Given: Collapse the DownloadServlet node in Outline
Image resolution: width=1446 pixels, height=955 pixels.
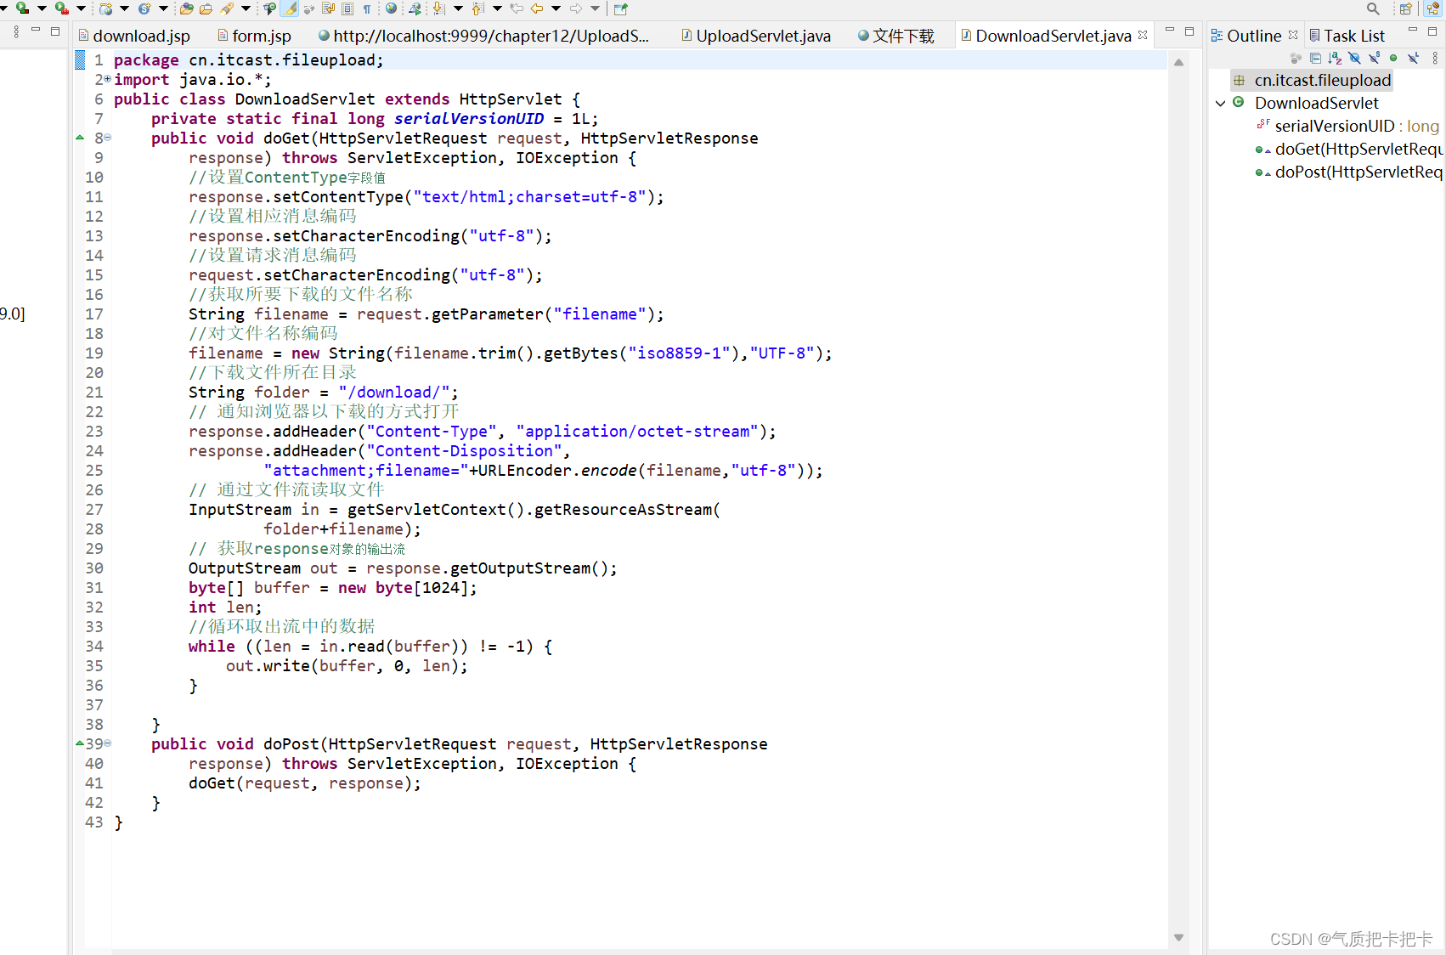Looking at the screenshot, I should (x=1220, y=104).
